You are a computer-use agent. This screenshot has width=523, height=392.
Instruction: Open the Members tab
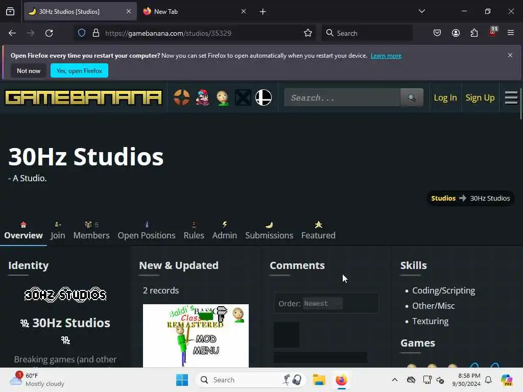pos(91,231)
